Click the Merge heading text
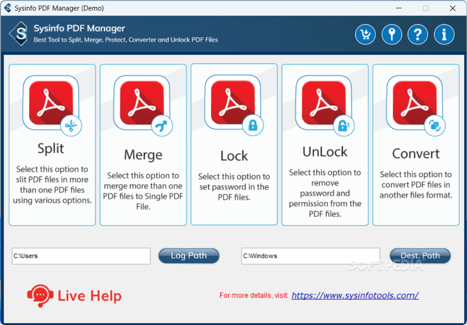 (143, 155)
